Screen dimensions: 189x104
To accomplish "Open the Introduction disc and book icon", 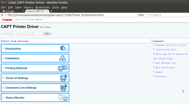I will coord(64,48).
